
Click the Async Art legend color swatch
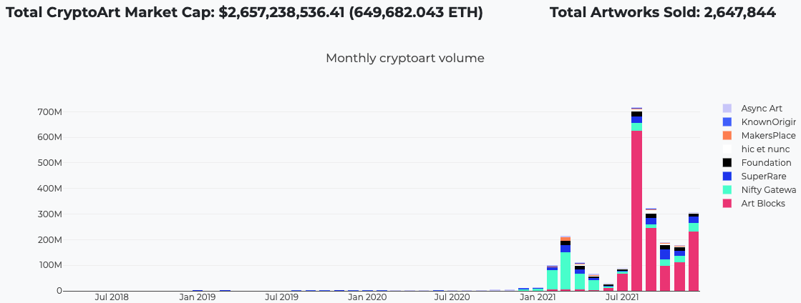(727, 109)
